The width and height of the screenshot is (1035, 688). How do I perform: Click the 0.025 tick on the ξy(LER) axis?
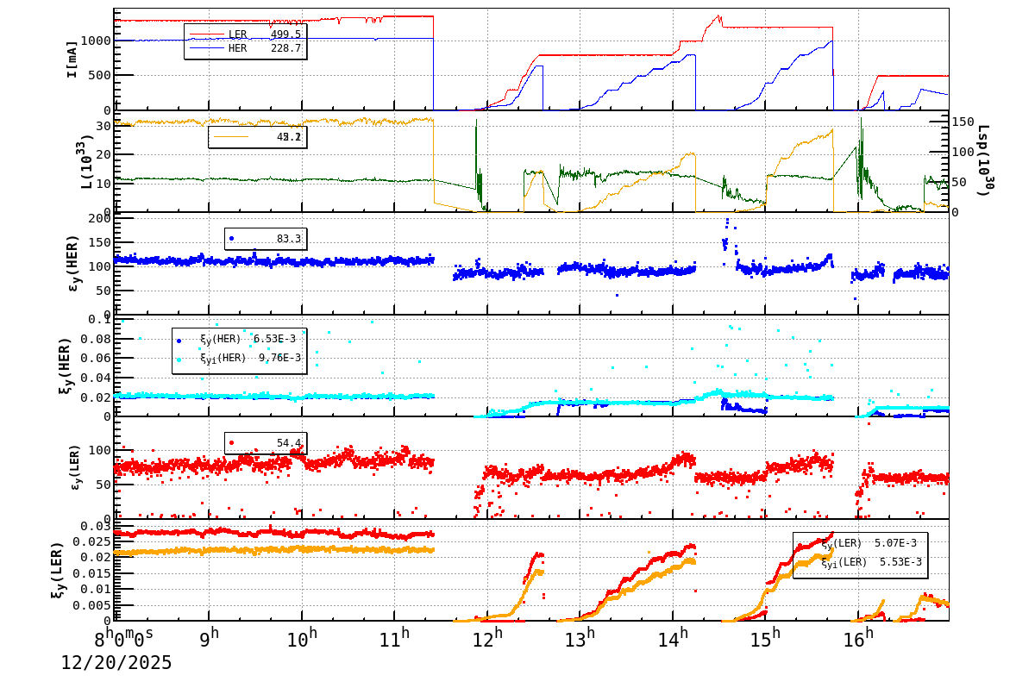[91, 542]
